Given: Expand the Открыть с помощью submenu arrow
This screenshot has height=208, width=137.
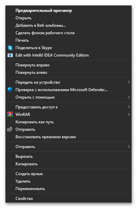Looking at the screenshot, I should click(x=129, y=97).
